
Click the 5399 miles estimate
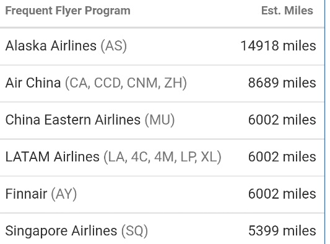tap(282, 231)
